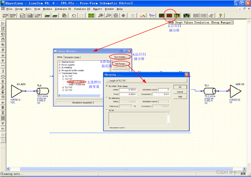Click OK in the Sweeping dialog
This screenshot has height=177, width=251.
coord(180,87)
